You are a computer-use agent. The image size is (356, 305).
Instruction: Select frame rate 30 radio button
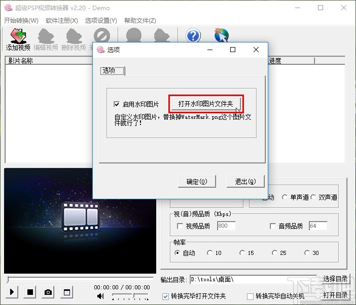pyautogui.click(x=307, y=253)
